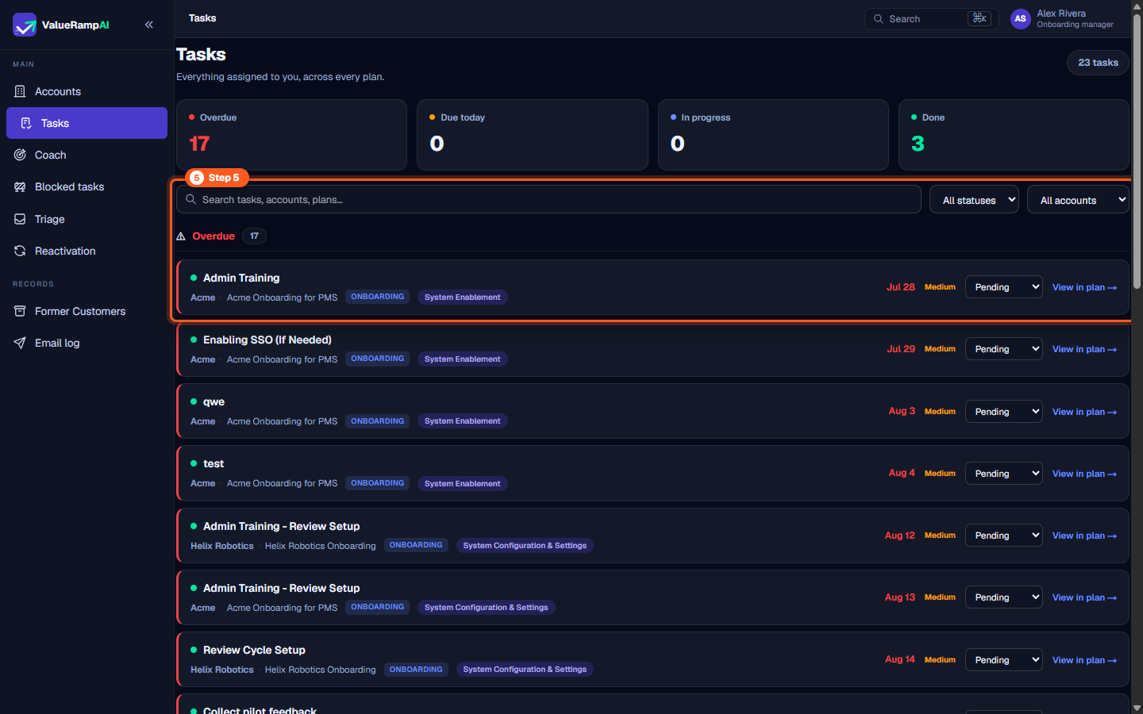Click the magnifier icon in top Search
Viewport: 1143px width, 714px height.
coord(879,19)
